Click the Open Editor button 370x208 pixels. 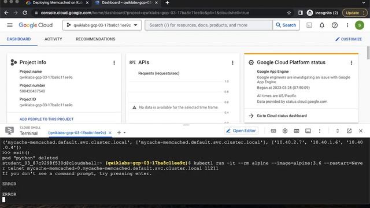tap(241, 131)
